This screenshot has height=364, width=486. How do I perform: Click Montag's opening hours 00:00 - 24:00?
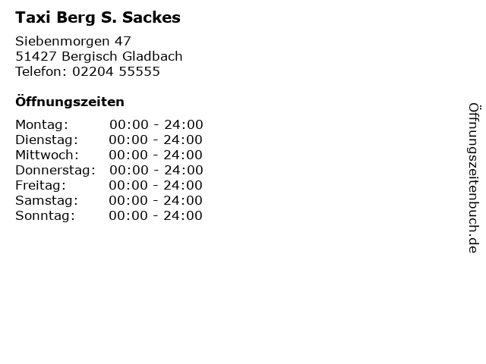click(156, 124)
